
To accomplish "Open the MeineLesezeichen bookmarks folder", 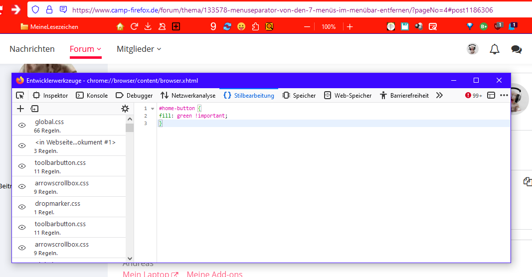I will pyautogui.click(x=49, y=26).
